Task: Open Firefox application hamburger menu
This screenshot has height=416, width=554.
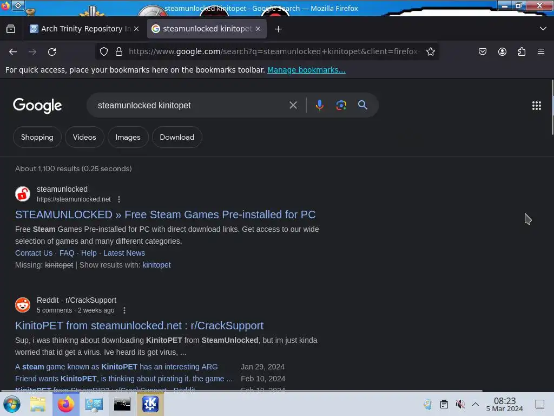Action: coord(541,51)
